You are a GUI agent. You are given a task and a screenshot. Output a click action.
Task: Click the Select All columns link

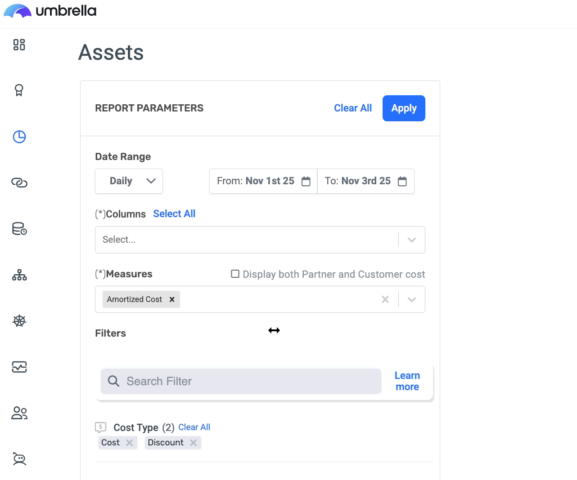coord(174,214)
